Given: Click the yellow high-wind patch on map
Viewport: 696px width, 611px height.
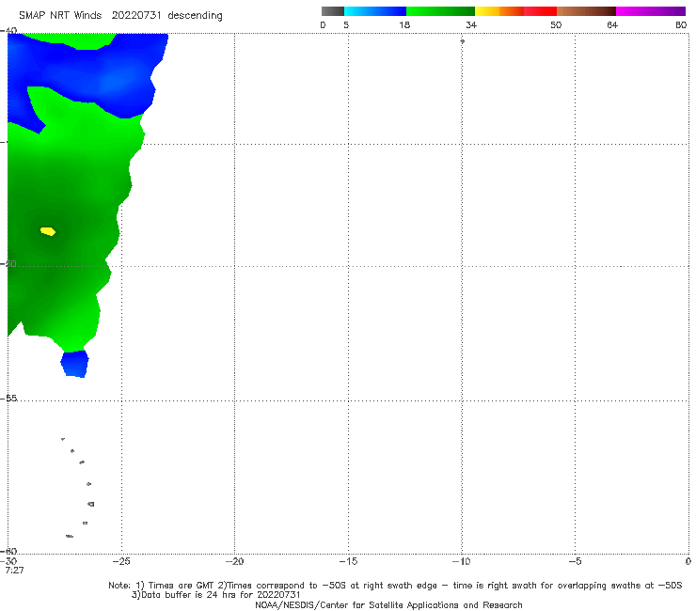Looking at the screenshot, I should (48, 231).
